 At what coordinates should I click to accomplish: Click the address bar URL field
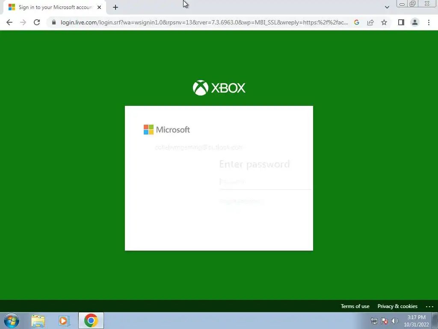click(x=204, y=22)
